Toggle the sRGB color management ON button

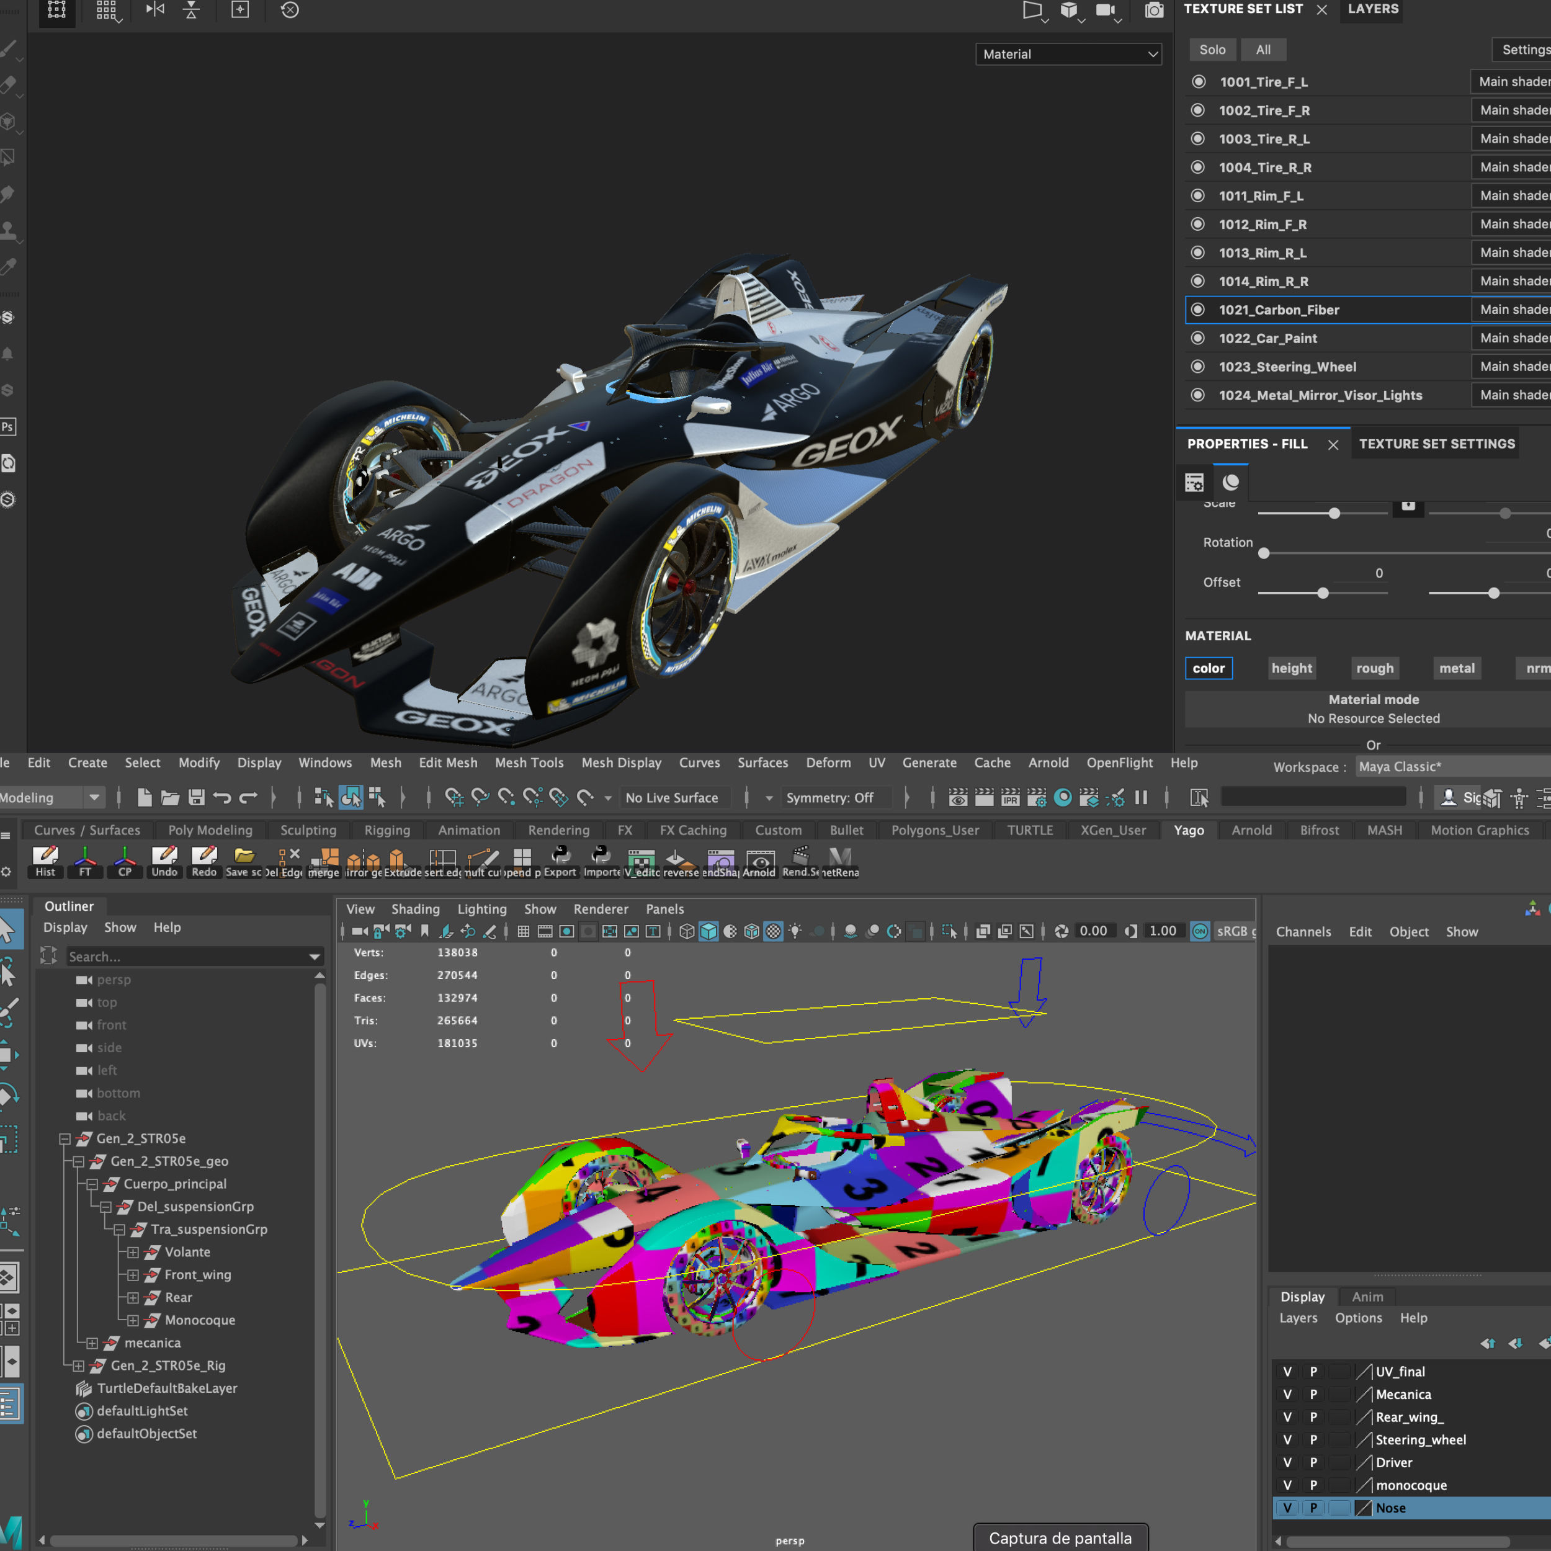(1199, 931)
